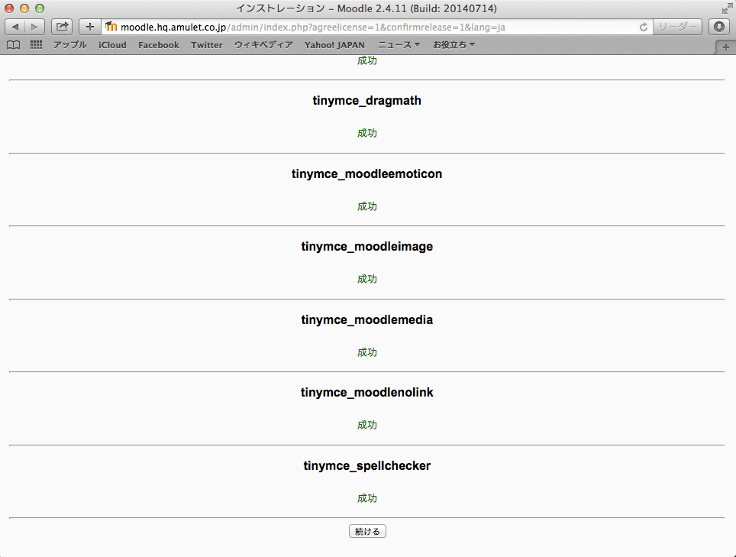Screen dimensions: 736x557
Task: Click 成功 under tinymce_moodleemoticon
Action: [367, 206]
